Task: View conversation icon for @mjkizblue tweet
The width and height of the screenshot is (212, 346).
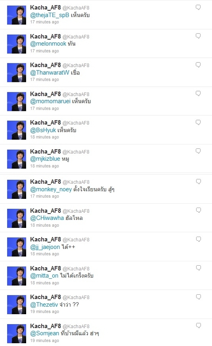Action: pyautogui.click(x=198, y=151)
